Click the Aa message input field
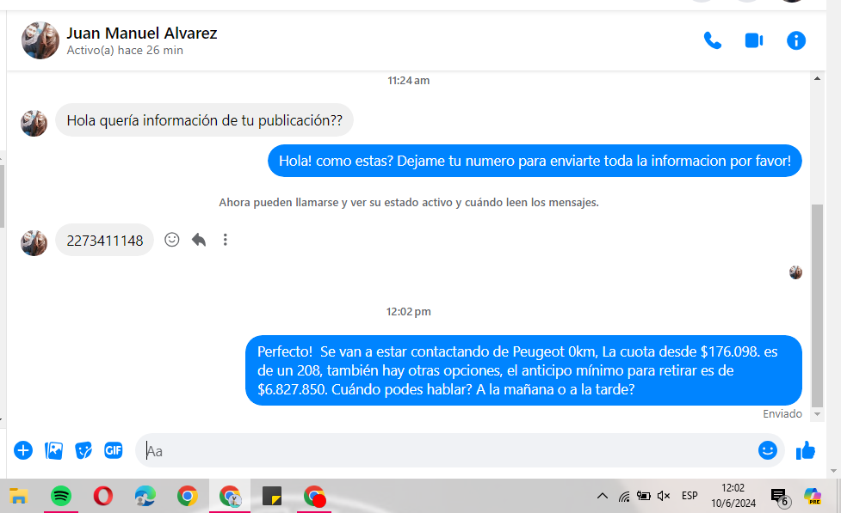 448,450
